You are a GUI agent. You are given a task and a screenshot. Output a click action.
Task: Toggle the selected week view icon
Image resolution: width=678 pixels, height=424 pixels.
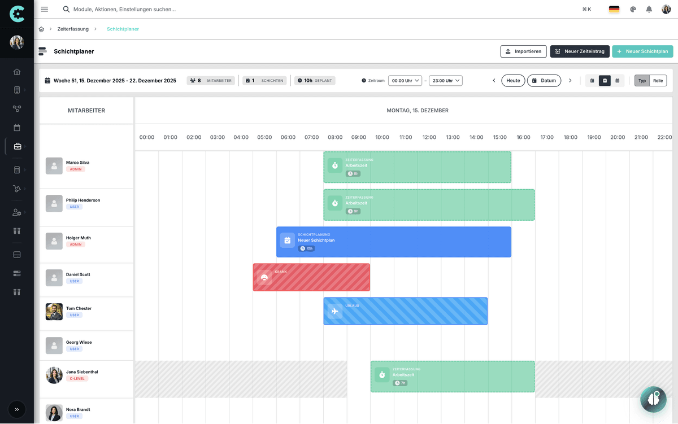pyautogui.click(x=605, y=80)
